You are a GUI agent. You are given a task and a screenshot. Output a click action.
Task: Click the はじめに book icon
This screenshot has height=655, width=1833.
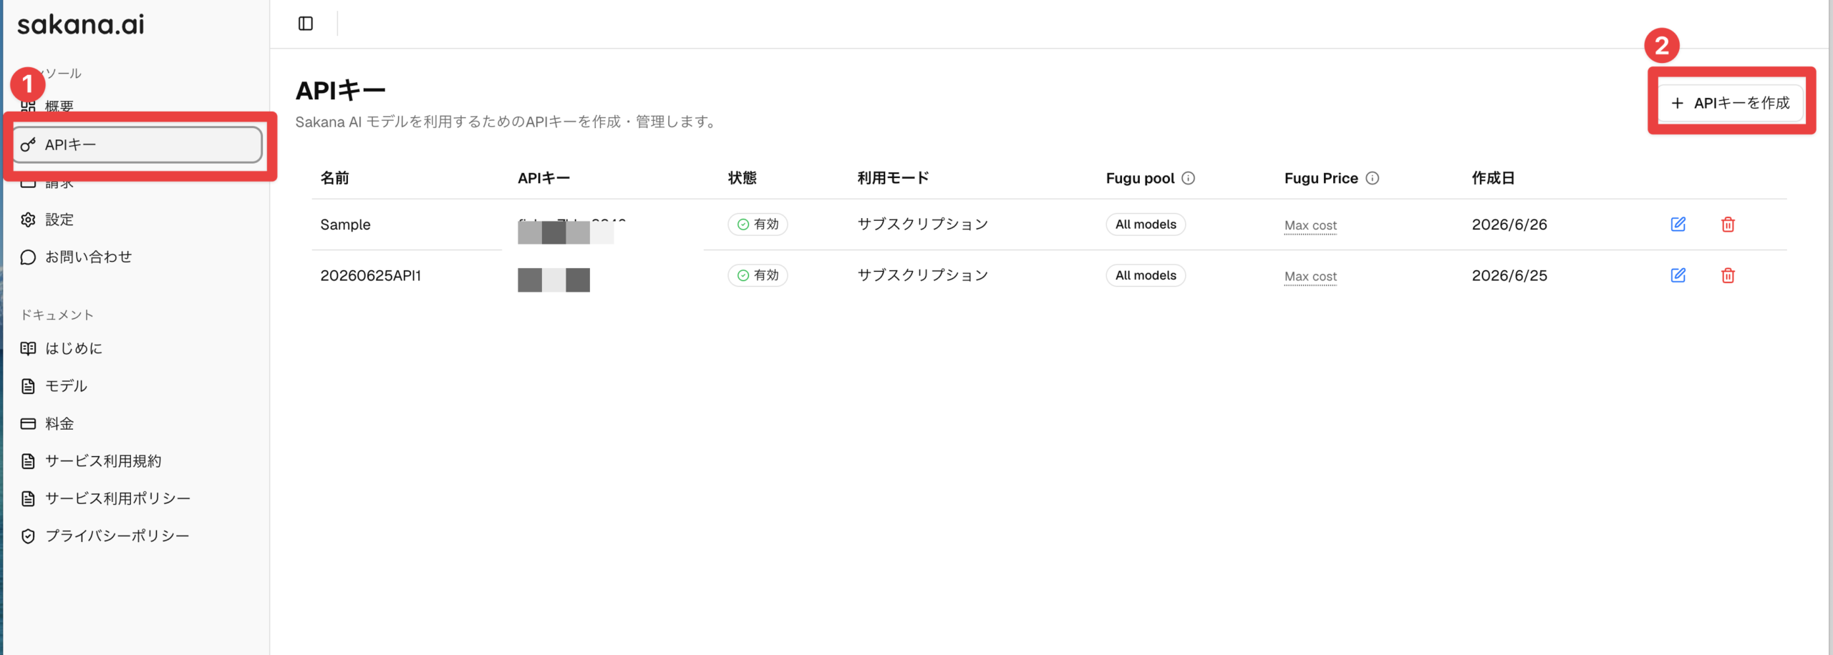pyautogui.click(x=28, y=348)
